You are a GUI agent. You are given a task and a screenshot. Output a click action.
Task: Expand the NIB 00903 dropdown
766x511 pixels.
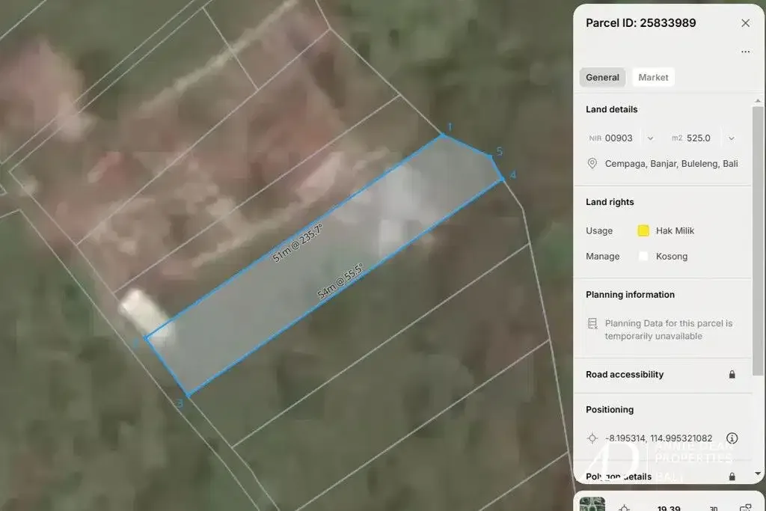(x=650, y=138)
